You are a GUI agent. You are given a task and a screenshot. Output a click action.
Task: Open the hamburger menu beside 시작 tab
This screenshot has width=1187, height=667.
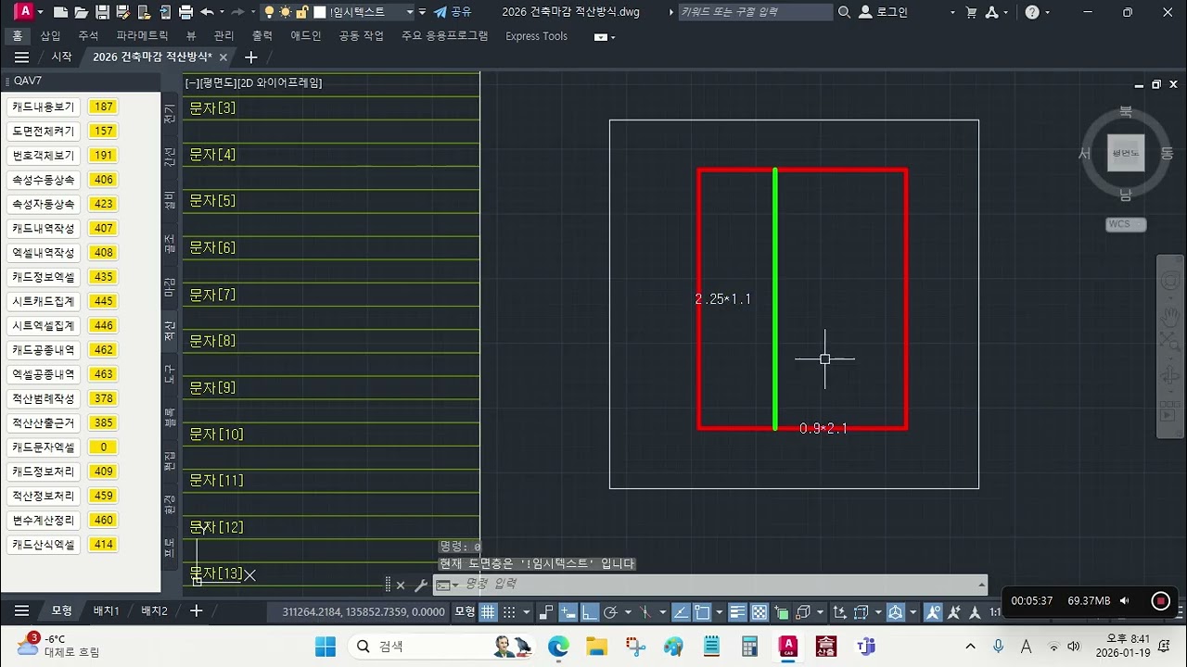pyautogui.click(x=21, y=57)
